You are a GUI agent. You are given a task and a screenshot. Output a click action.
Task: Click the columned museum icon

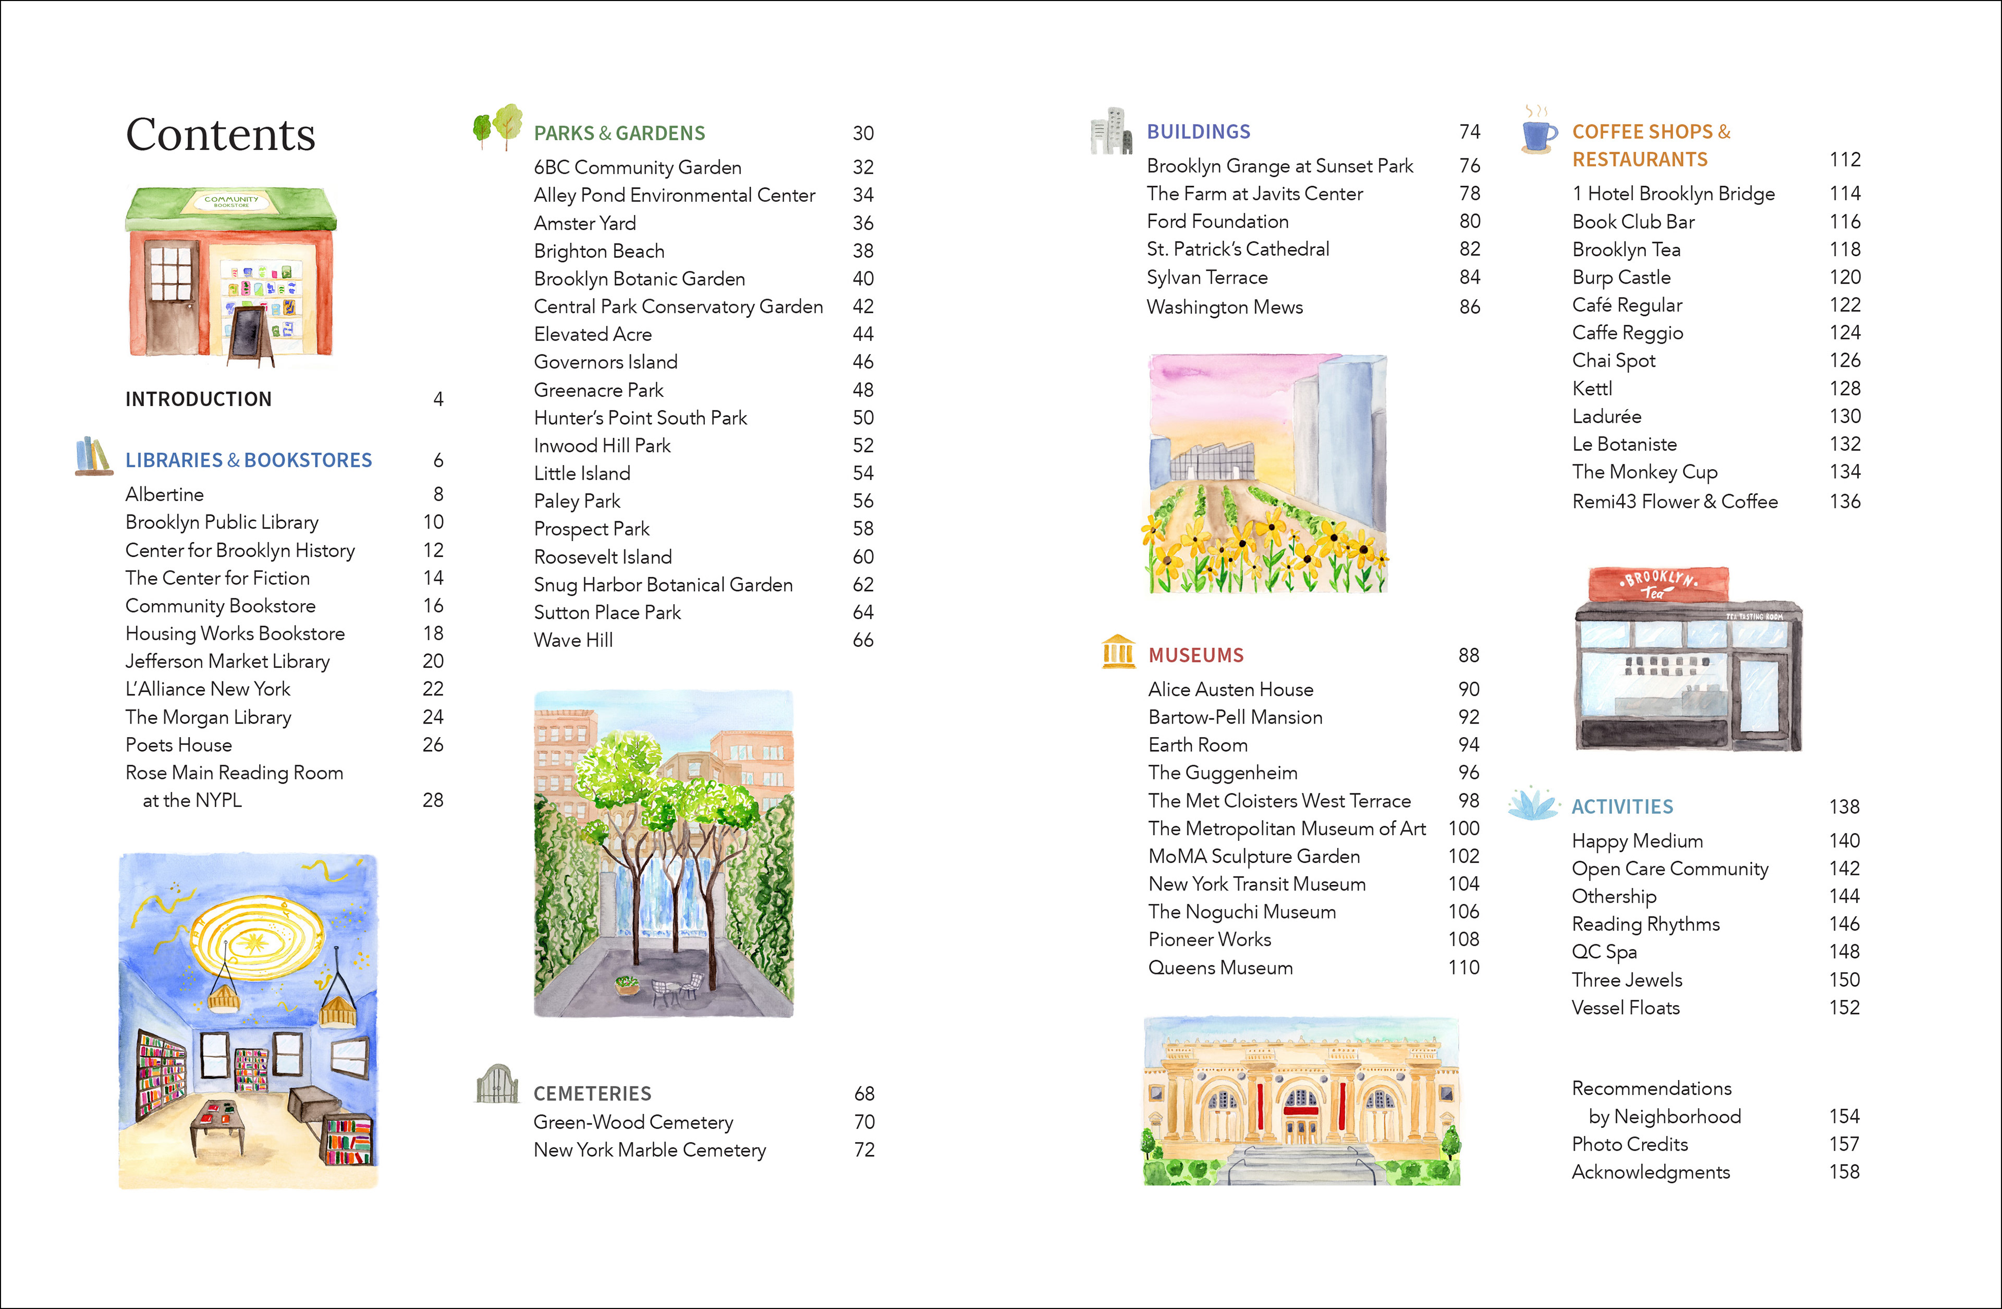tap(1118, 652)
